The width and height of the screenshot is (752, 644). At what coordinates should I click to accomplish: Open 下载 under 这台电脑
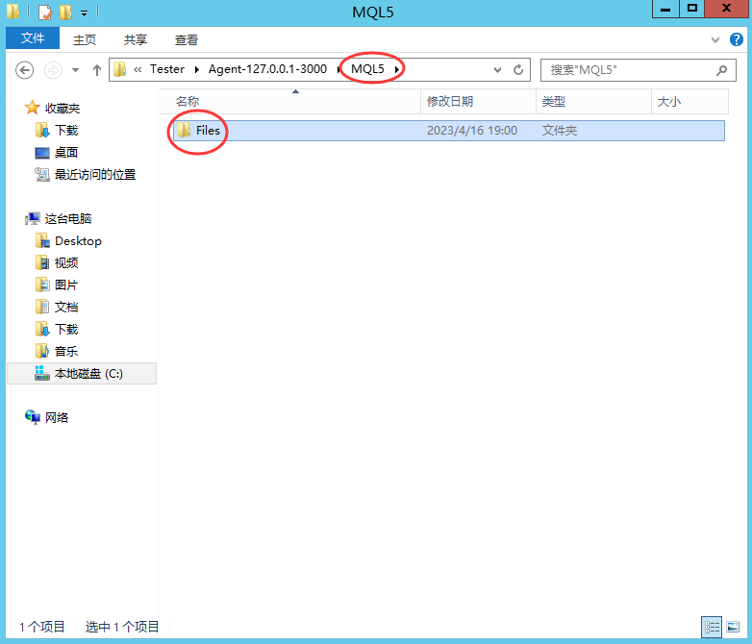[66, 329]
